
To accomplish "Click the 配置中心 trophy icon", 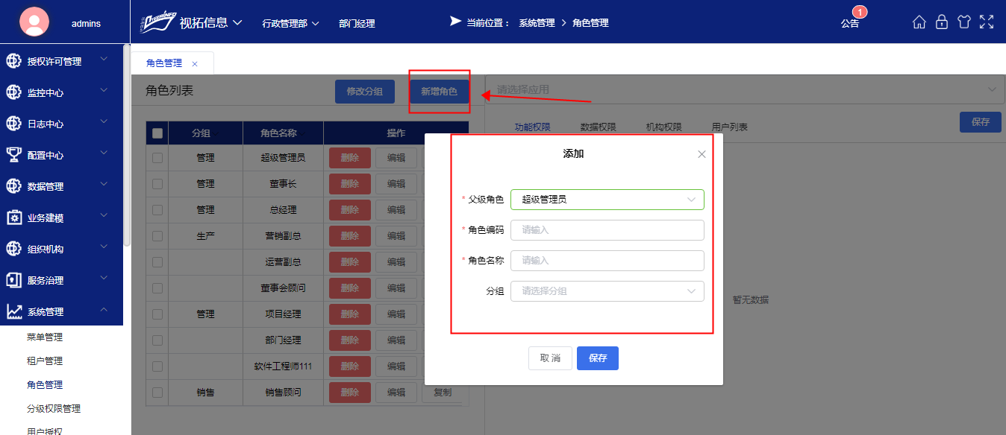I will [x=14, y=155].
